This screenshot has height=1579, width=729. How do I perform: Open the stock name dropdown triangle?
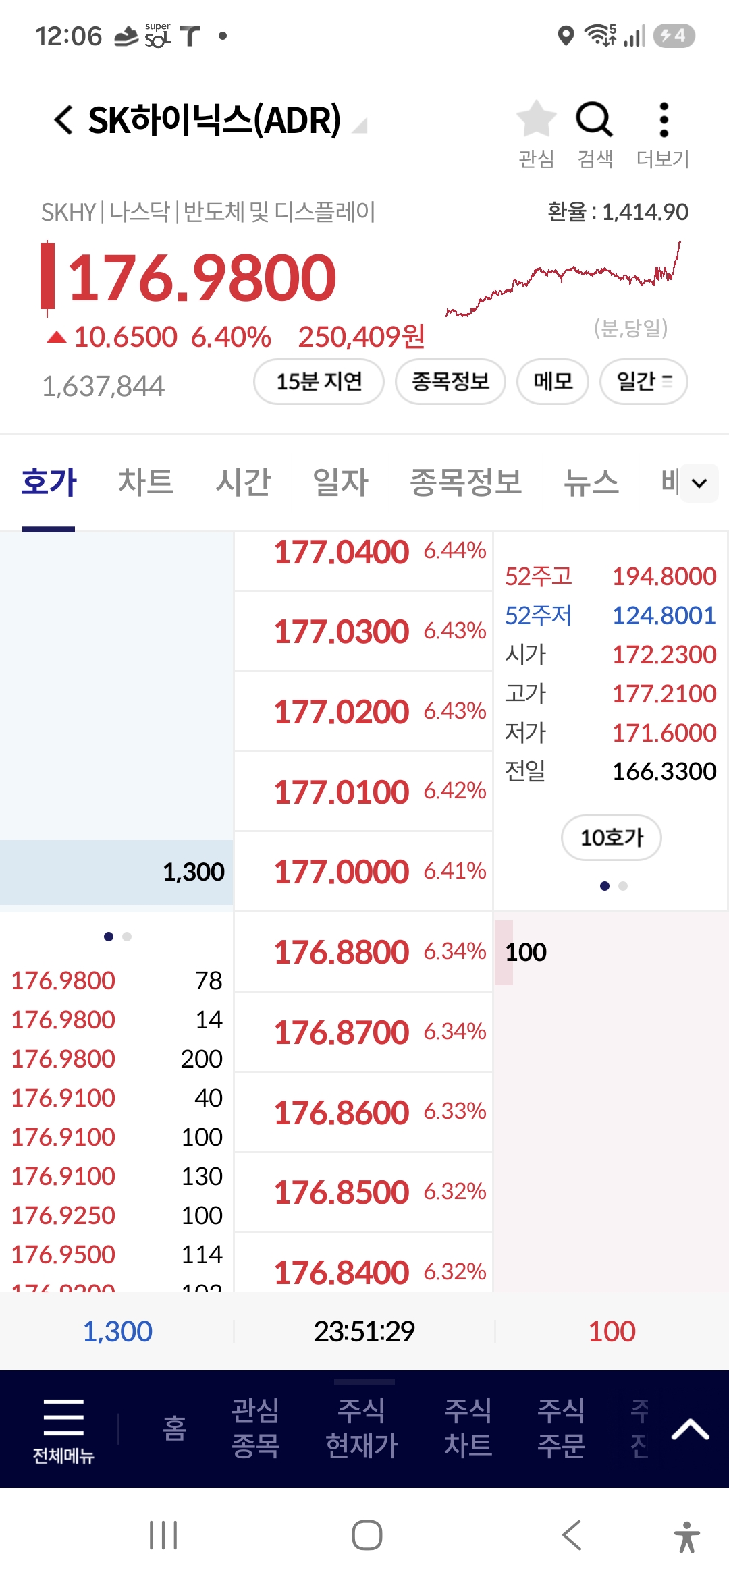click(360, 126)
